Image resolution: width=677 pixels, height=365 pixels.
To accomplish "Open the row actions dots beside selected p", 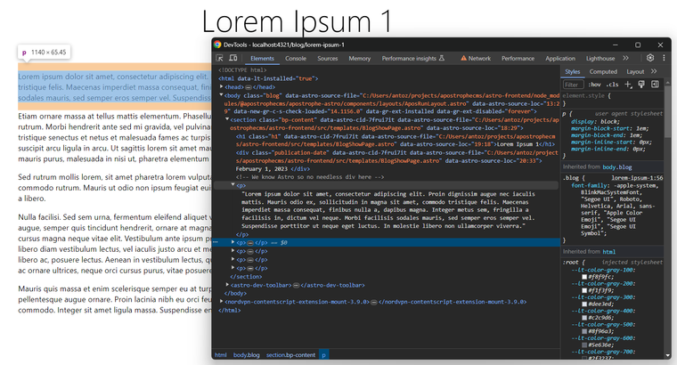I will tap(216, 242).
